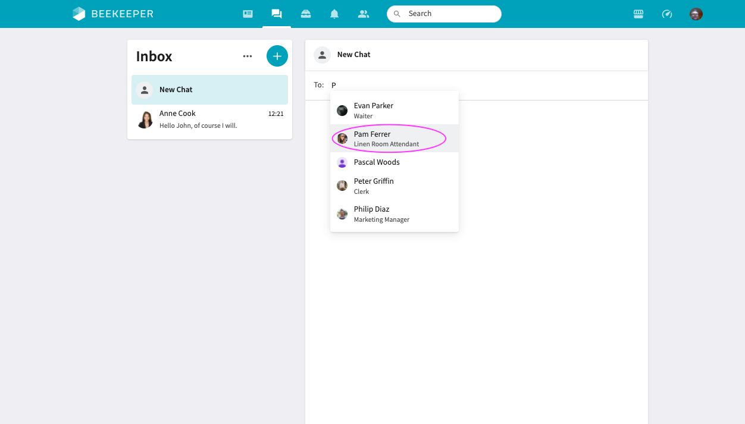Image resolution: width=745 pixels, height=424 pixels.
Task: Open the toolbox icon in navbar
Action: [306, 14]
